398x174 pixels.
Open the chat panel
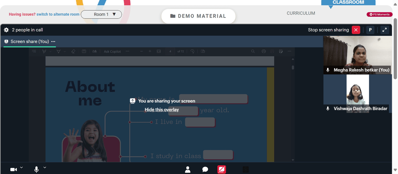pos(205,170)
